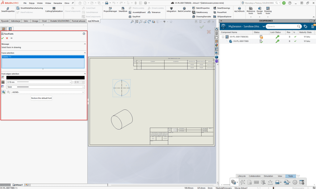Open the edge color palette icon
This screenshot has width=316, height=189.
(3, 77)
